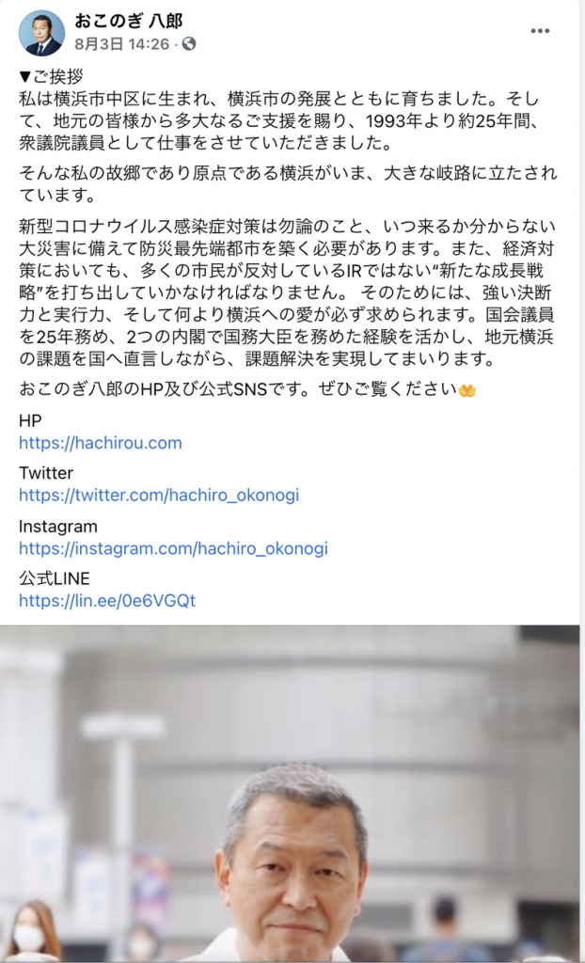This screenshot has width=585, height=963.
Task: Click the ▼ marker before ご挨拶
Action: click(24, 77)
